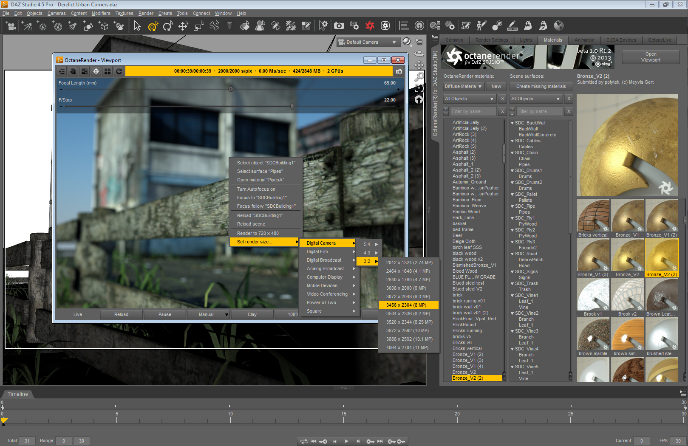The image size is (688, 446).
Task: Open the Default Camera dropdown
Action: (368, 42)
